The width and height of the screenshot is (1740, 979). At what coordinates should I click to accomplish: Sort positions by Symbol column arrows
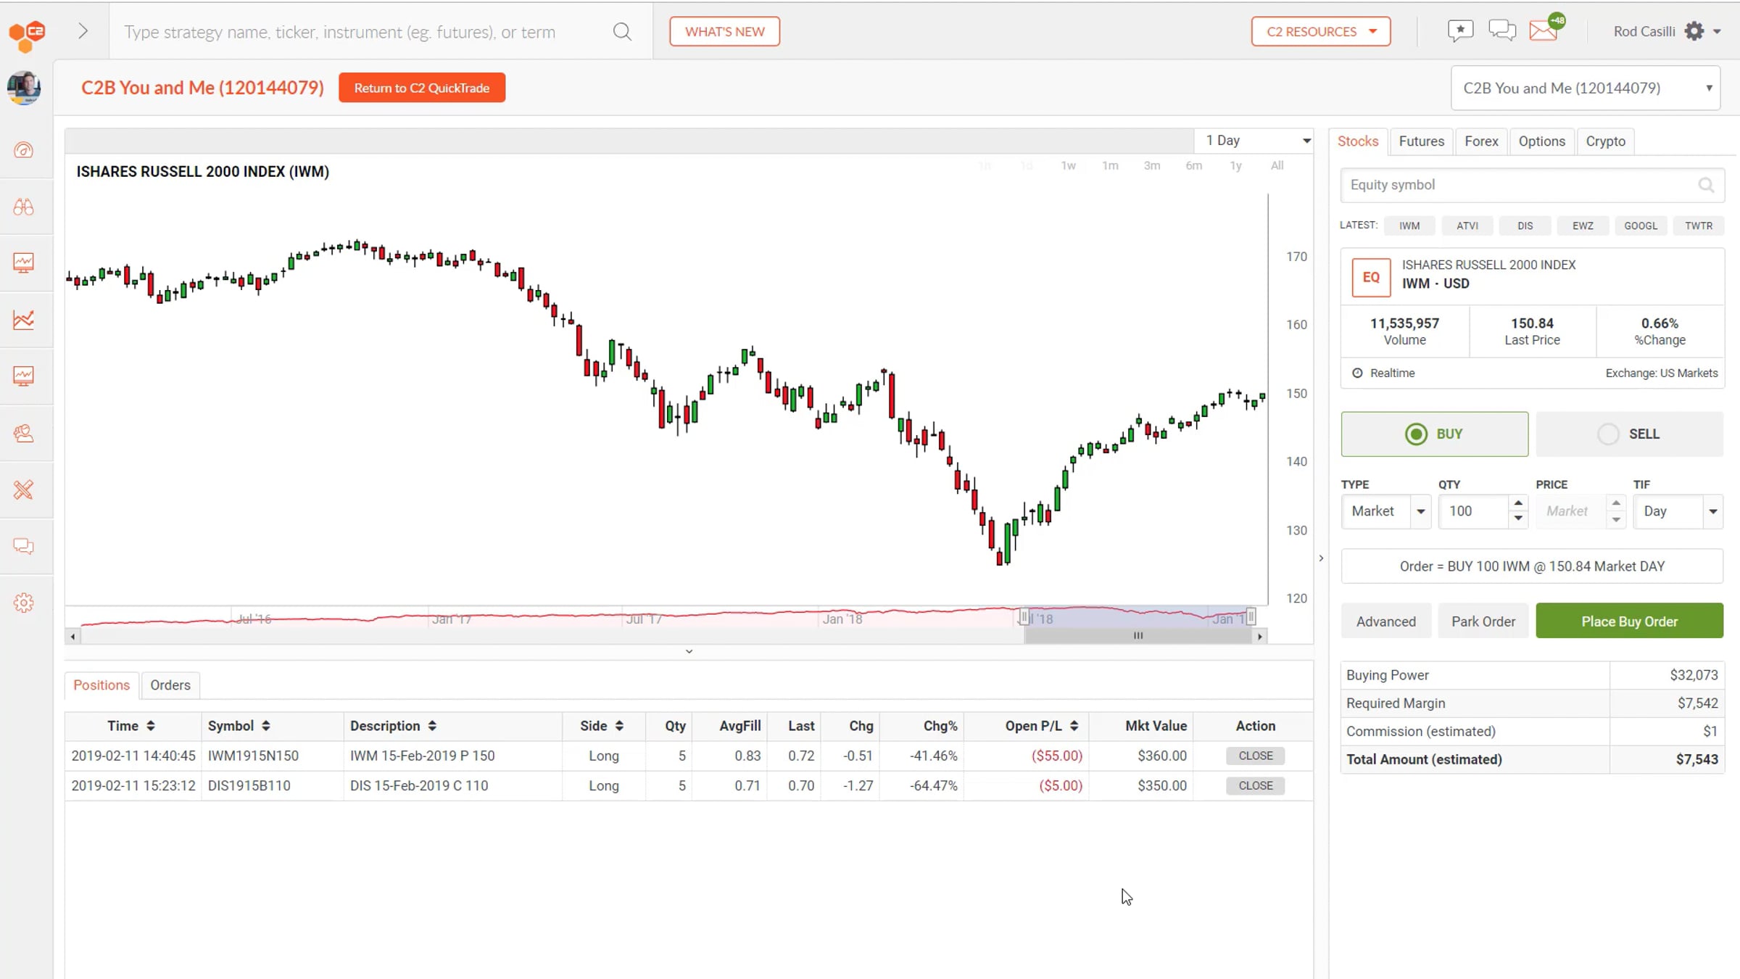point(266,726)
